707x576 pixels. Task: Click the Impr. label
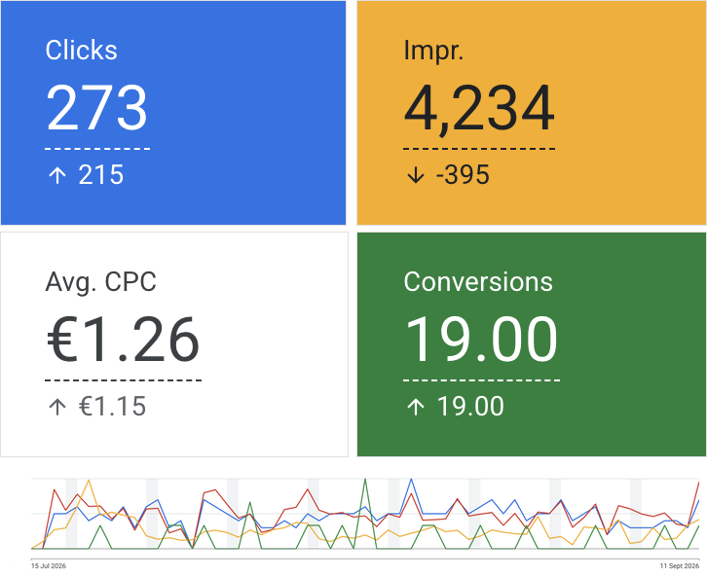point(433,51)
